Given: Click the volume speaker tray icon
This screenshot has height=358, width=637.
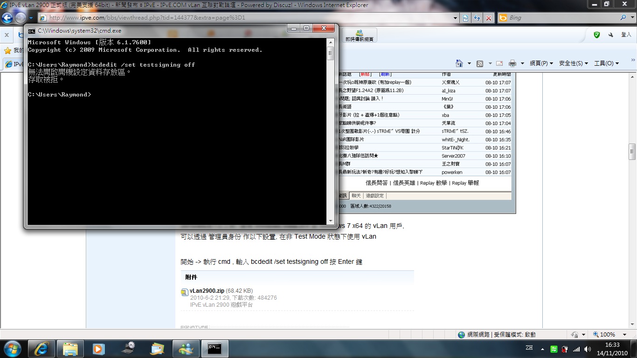Looking at the screenshot, I should point(587,349).
